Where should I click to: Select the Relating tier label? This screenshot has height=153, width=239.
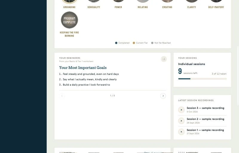(143, 7)
